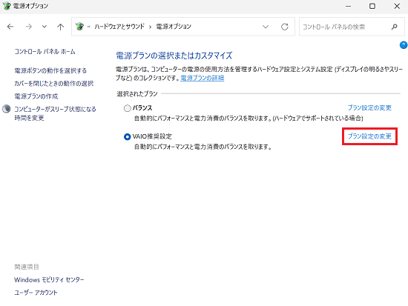Click the refresh icon in address bar
This screenshot has height=306, width=408.
point(285,27)
